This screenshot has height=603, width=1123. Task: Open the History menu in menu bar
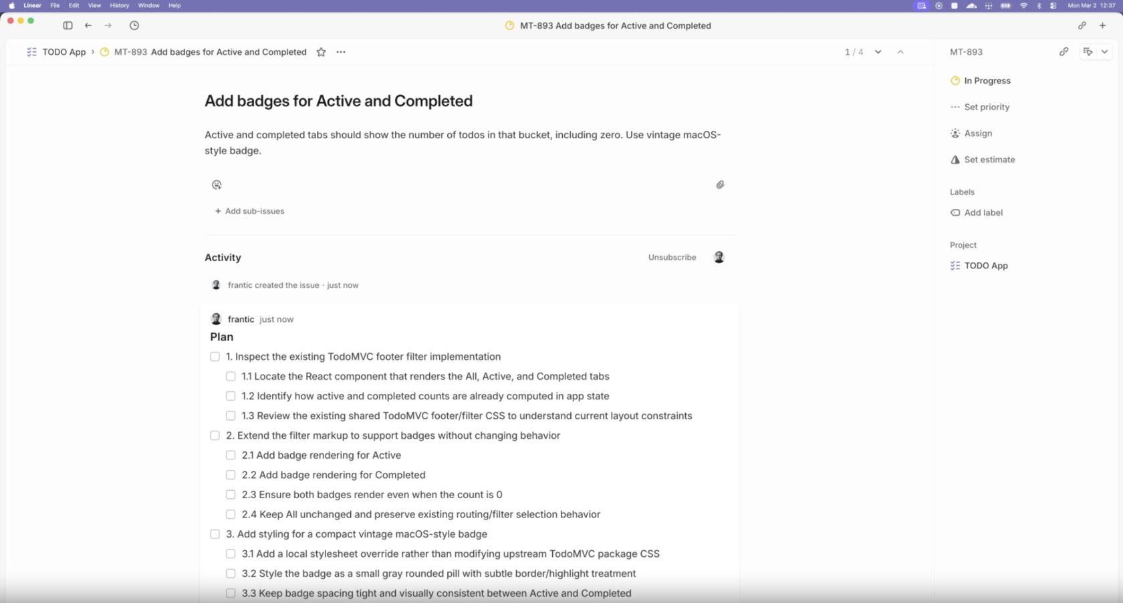pyautogui.click(x=120, y=5)
